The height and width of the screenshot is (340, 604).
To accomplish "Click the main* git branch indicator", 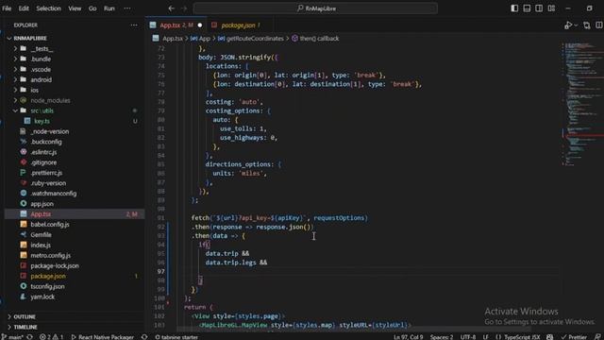I will (12, 337).
